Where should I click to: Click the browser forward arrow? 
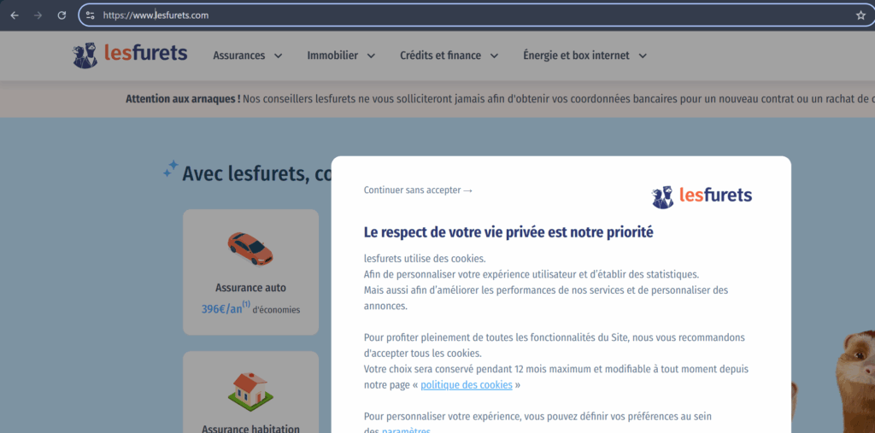pos(38,15)
